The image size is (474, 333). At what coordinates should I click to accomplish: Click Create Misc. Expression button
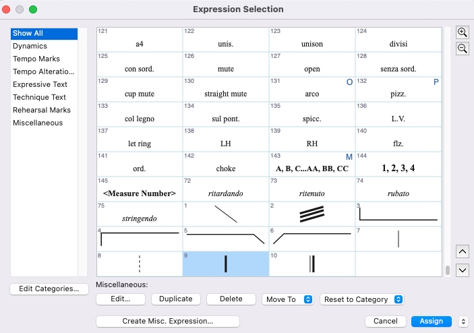pos(167,322)
